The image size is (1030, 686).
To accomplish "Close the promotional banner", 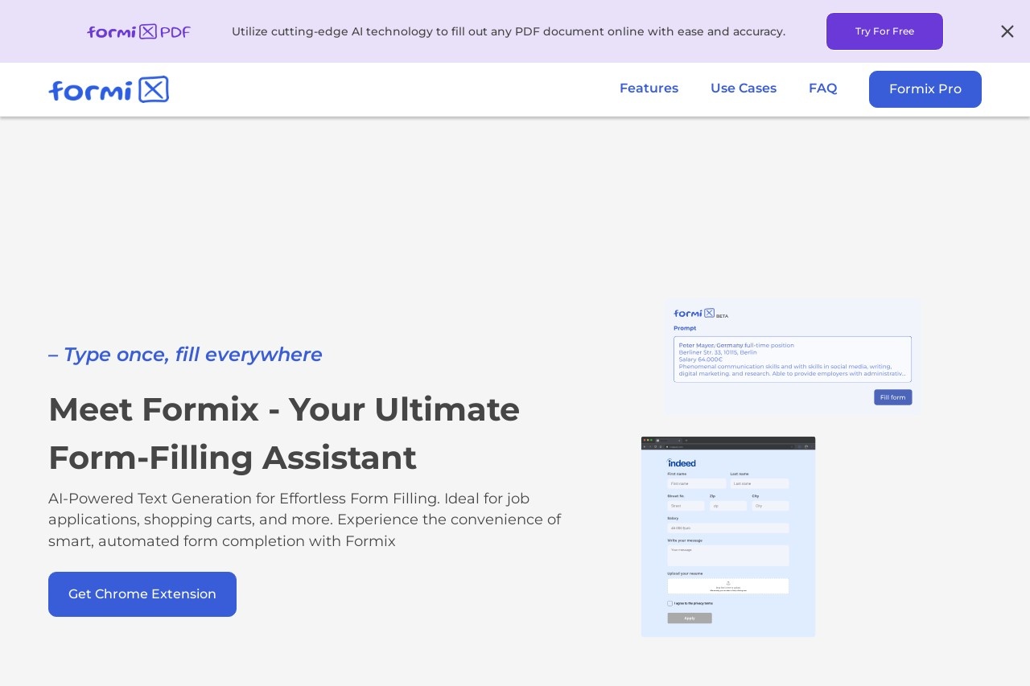I will click(x=1007, y=31).
